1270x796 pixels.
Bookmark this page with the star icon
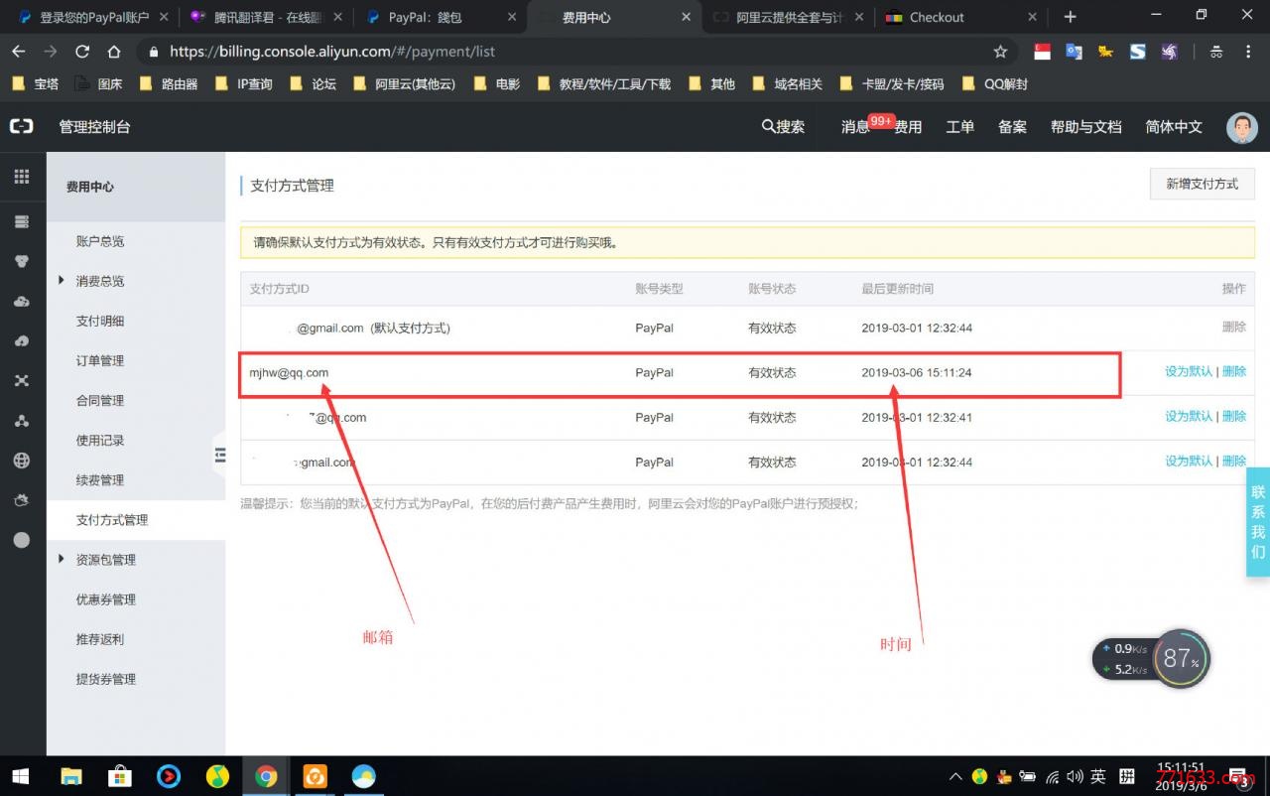pos(1000,52)
